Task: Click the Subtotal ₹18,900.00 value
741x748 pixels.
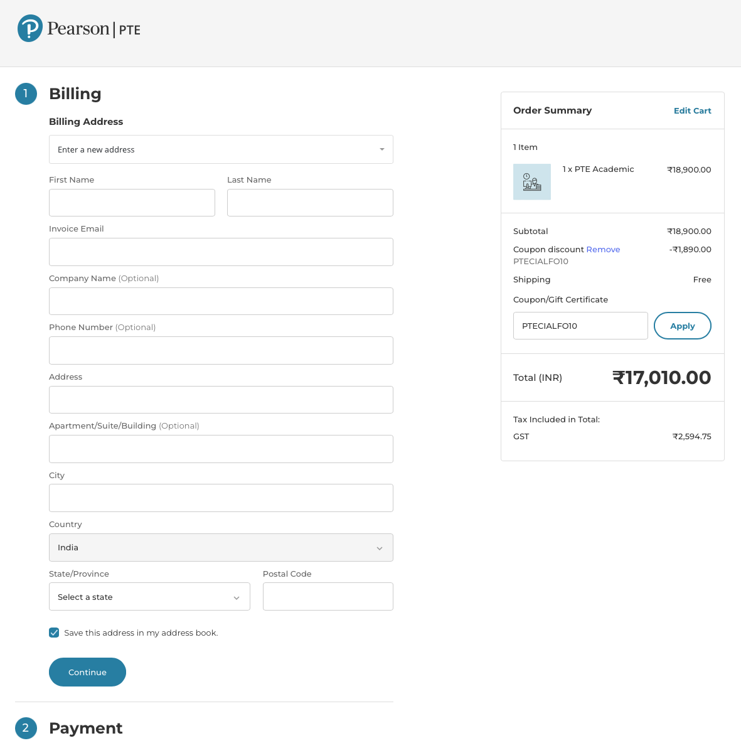Action: click(x=689, y=232)
